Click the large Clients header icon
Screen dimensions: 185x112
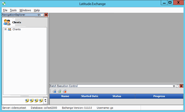pyautogui.click(x=7, y=22)
